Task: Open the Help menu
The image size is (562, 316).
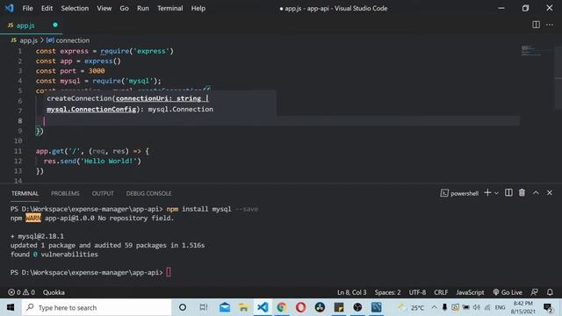Action: [x=198, y=8]
